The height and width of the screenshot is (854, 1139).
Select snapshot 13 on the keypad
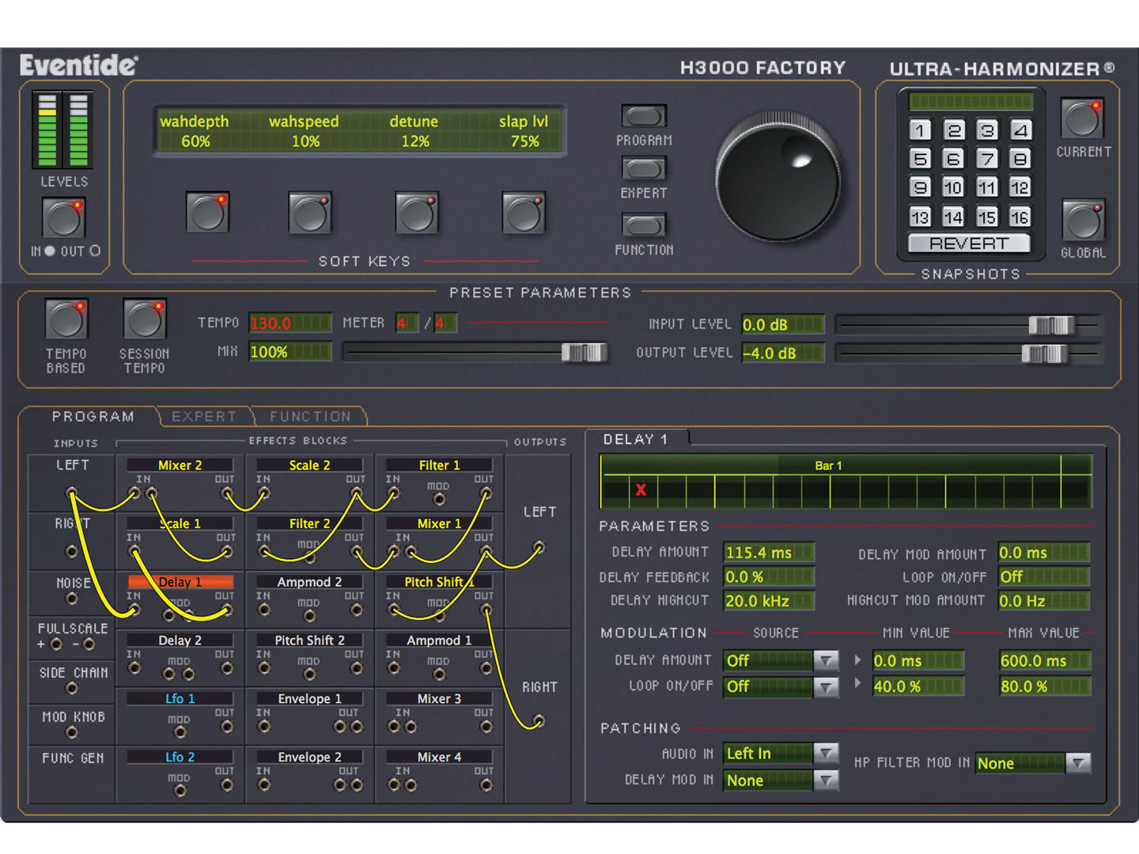coord(920,217)
